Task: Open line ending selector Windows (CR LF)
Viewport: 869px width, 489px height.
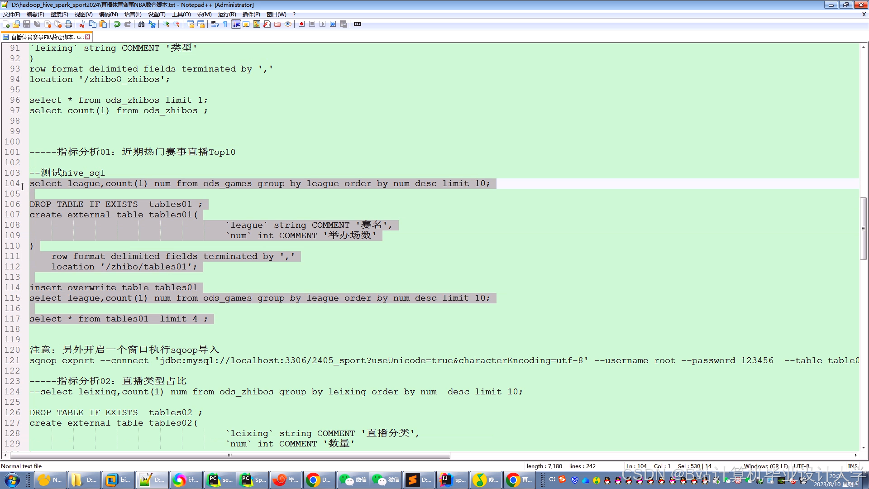Action: [765, 466]
